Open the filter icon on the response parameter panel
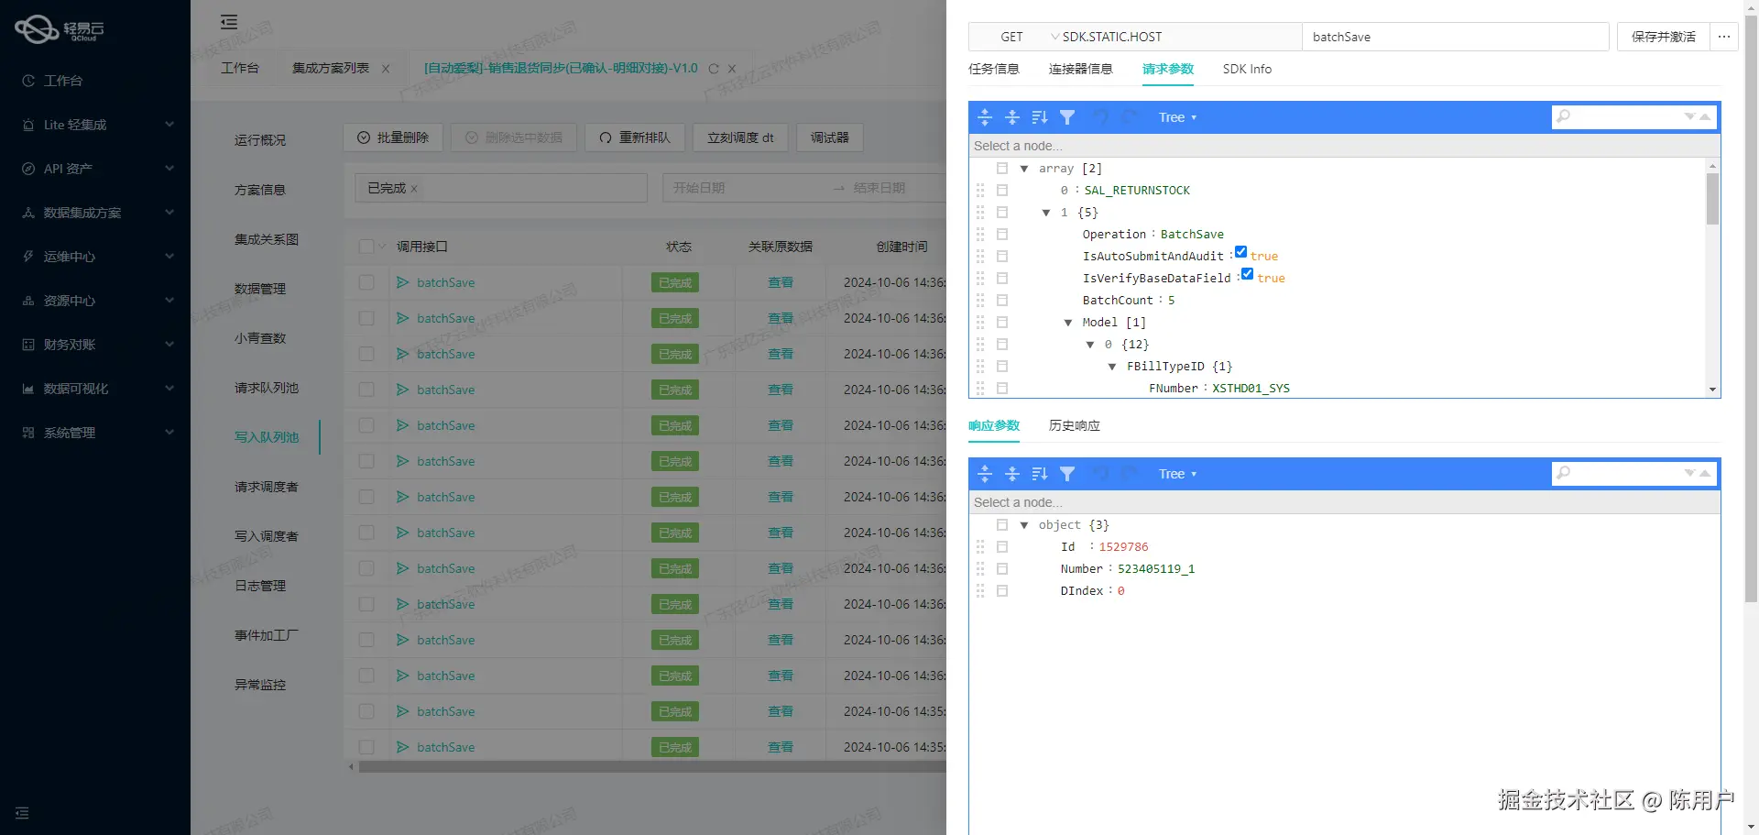Image resolution: width=1759 pixels, height=835 pixels. (1067, 474)
